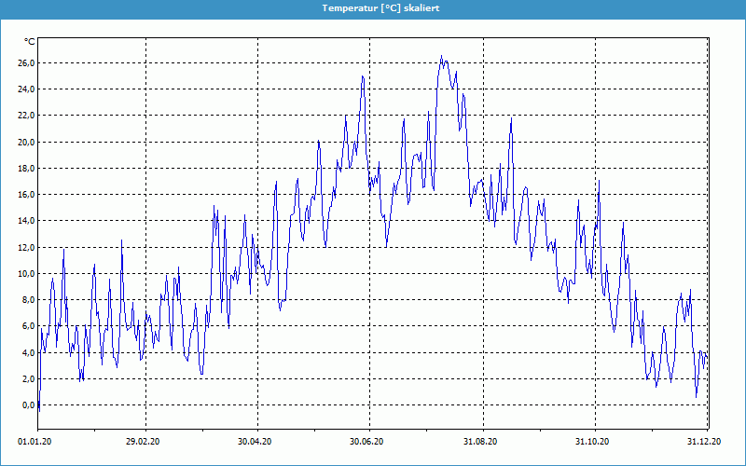Select the 2,0 y-axis value

28,379
